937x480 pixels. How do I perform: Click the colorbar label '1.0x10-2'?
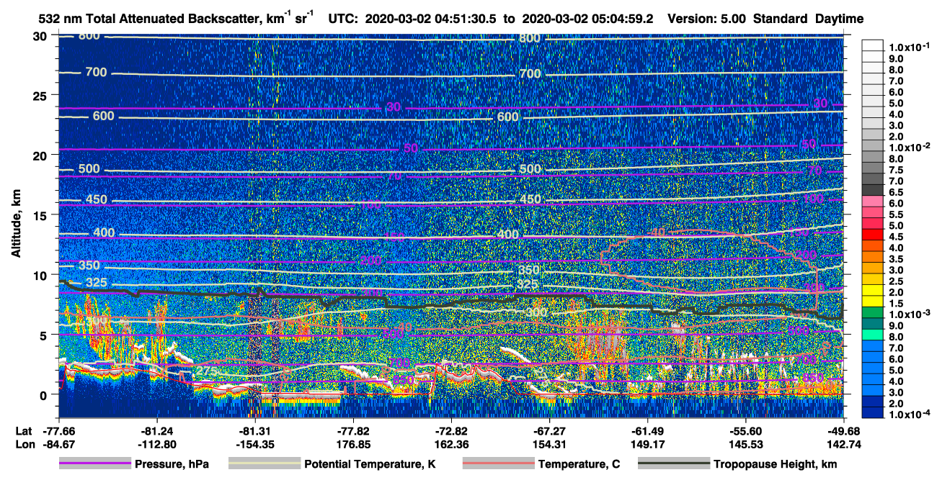[x=911, y=147]
